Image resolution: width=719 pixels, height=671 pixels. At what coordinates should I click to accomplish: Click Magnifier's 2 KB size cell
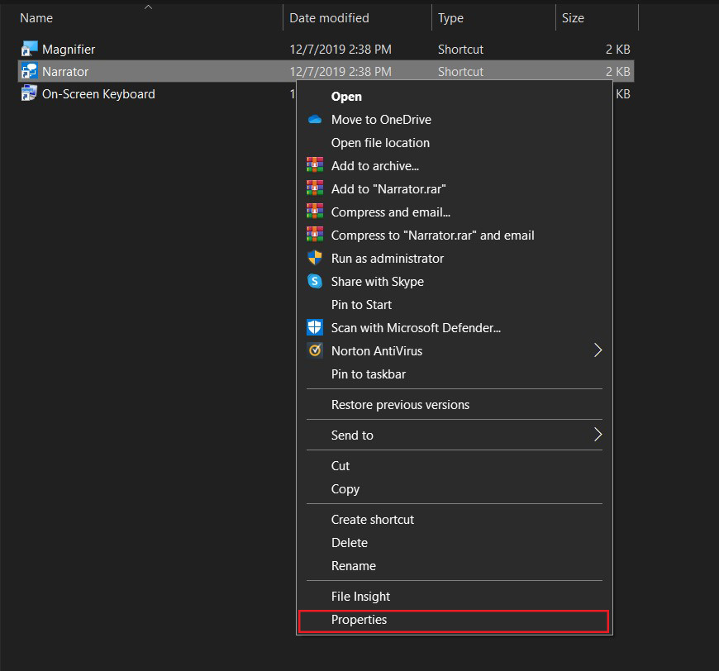[x=617, y=50]
